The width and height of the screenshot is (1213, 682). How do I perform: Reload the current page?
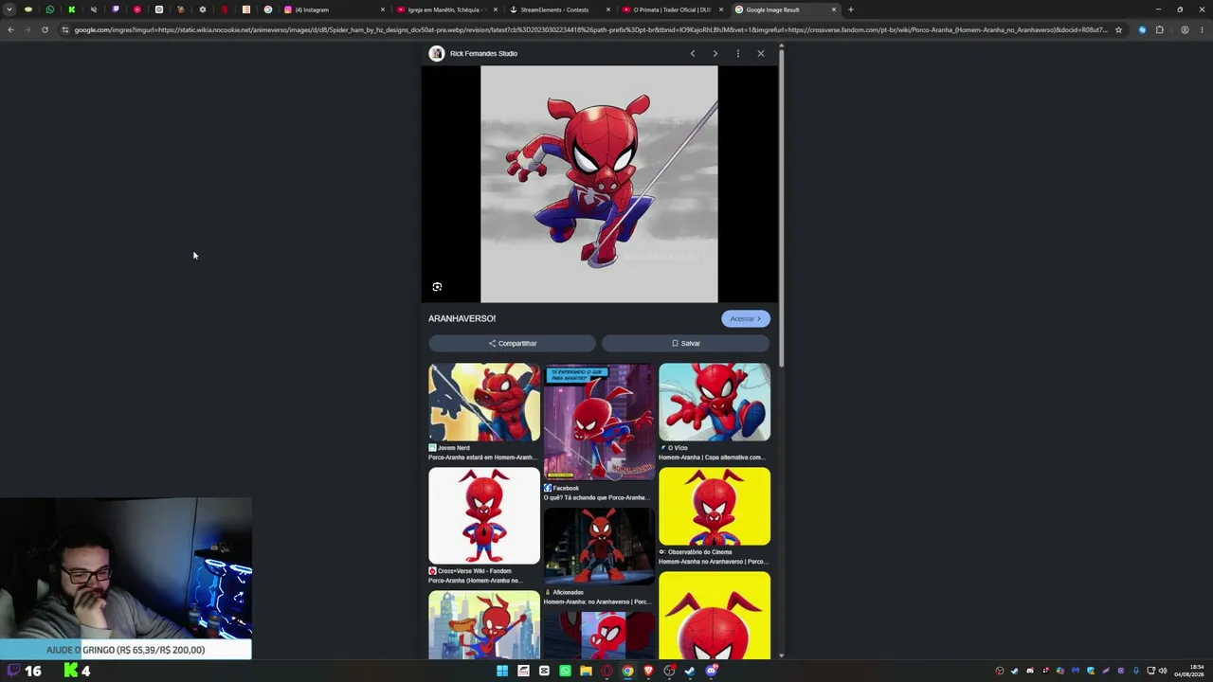click(45, 29)
